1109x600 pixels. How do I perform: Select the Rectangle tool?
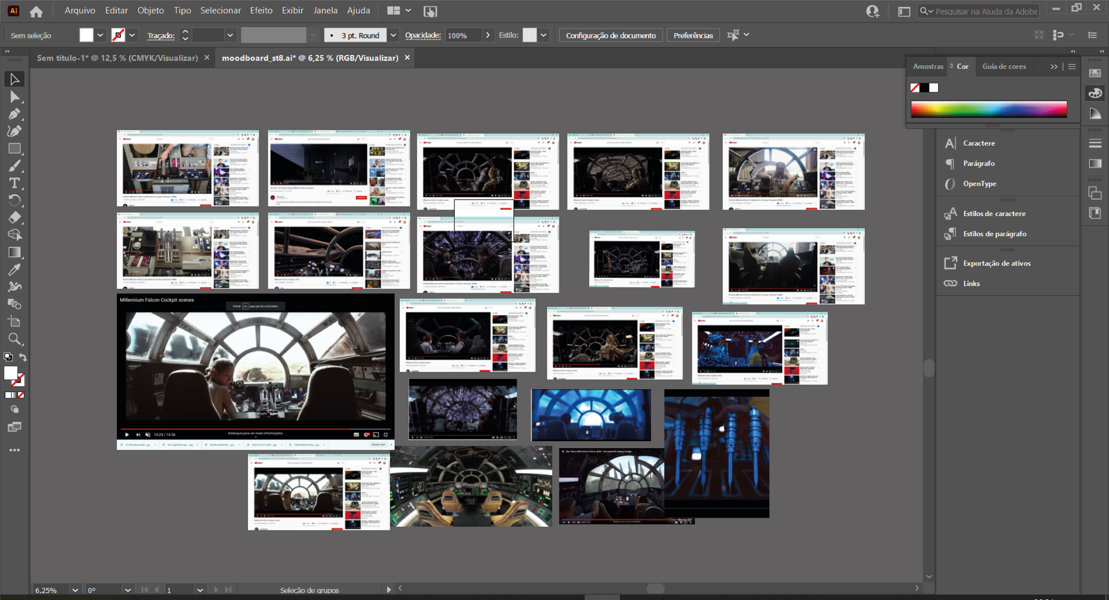coord(14,148)
